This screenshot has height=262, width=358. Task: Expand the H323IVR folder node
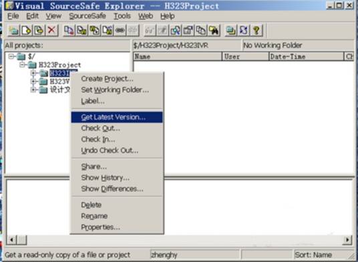click(x=33, y=73)
